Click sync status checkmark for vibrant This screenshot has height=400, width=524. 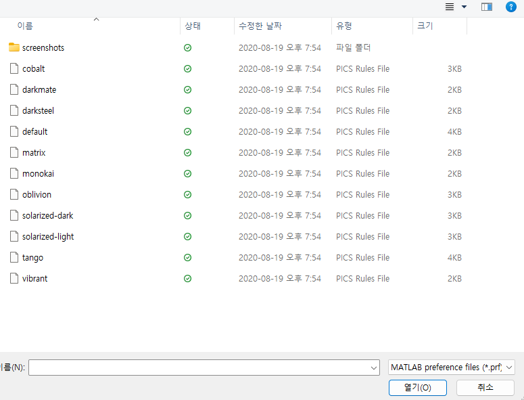pyautogui.click(x=188, y=279)
